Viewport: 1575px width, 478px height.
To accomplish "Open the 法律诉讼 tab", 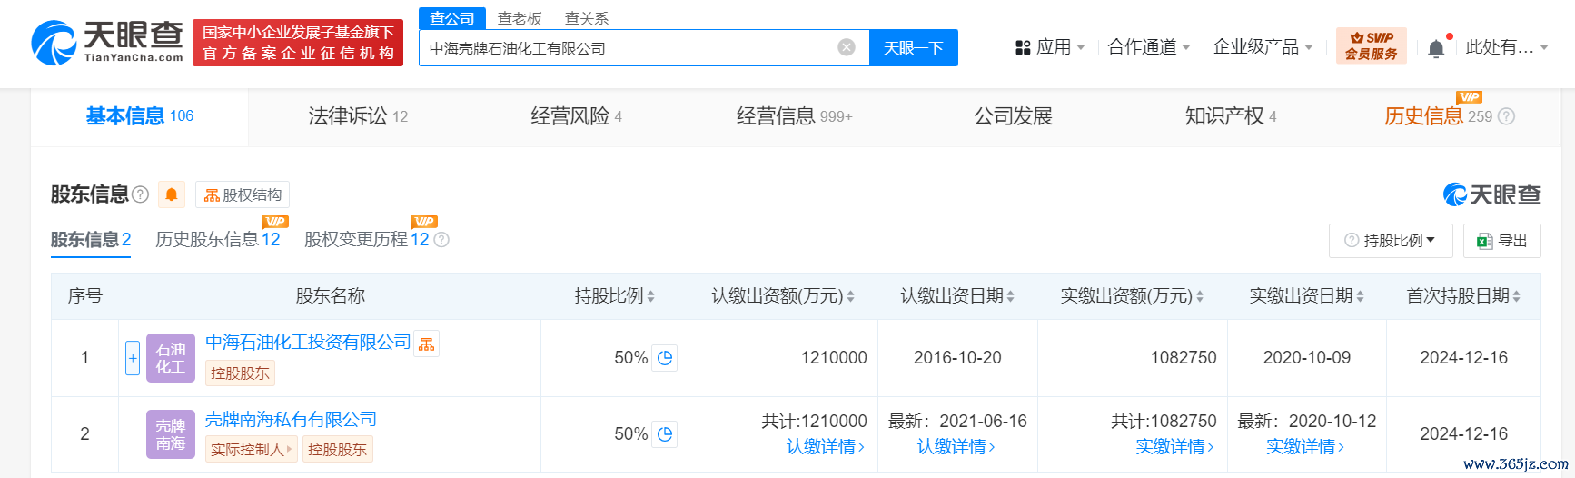I will pos(358,116).
